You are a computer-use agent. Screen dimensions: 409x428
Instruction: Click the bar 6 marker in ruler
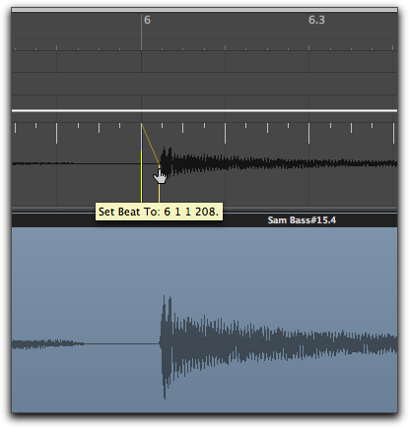(x=147, y=20)
